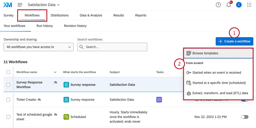Click the XM logo icon
The width and height of the screenshot is (256, 128).
coord(8,5)
